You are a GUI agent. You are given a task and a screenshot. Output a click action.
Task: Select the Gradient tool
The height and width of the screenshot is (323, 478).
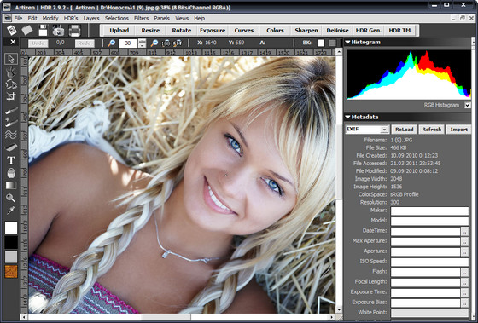click(11, 185)
